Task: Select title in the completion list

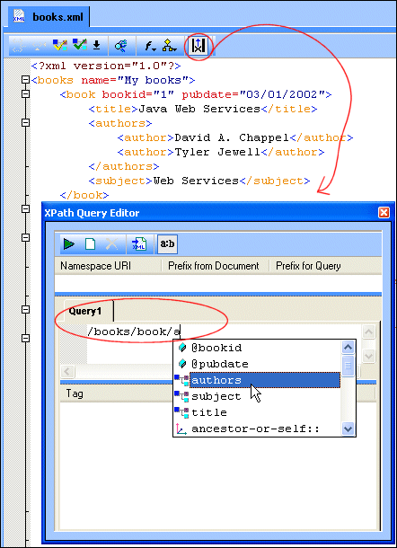Action: point(258,412)
